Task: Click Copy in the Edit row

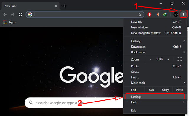Action: click(x=165, y=90)
